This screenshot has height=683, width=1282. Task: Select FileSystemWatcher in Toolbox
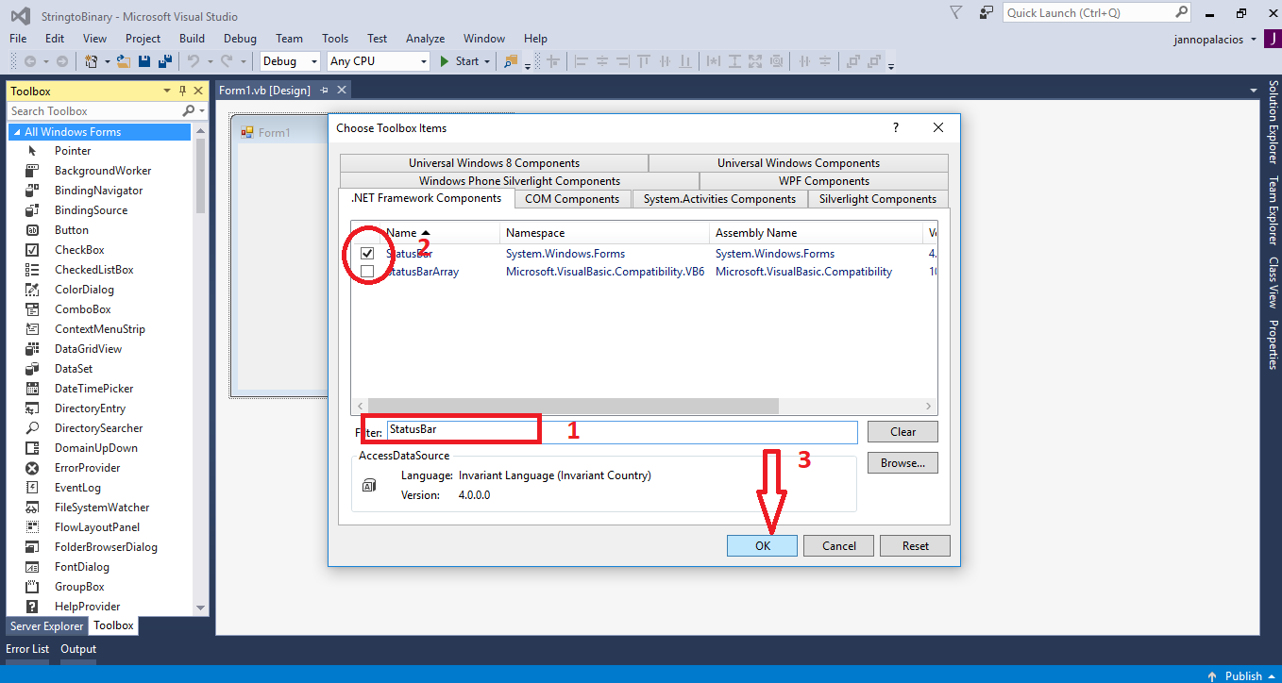[100, 508]
